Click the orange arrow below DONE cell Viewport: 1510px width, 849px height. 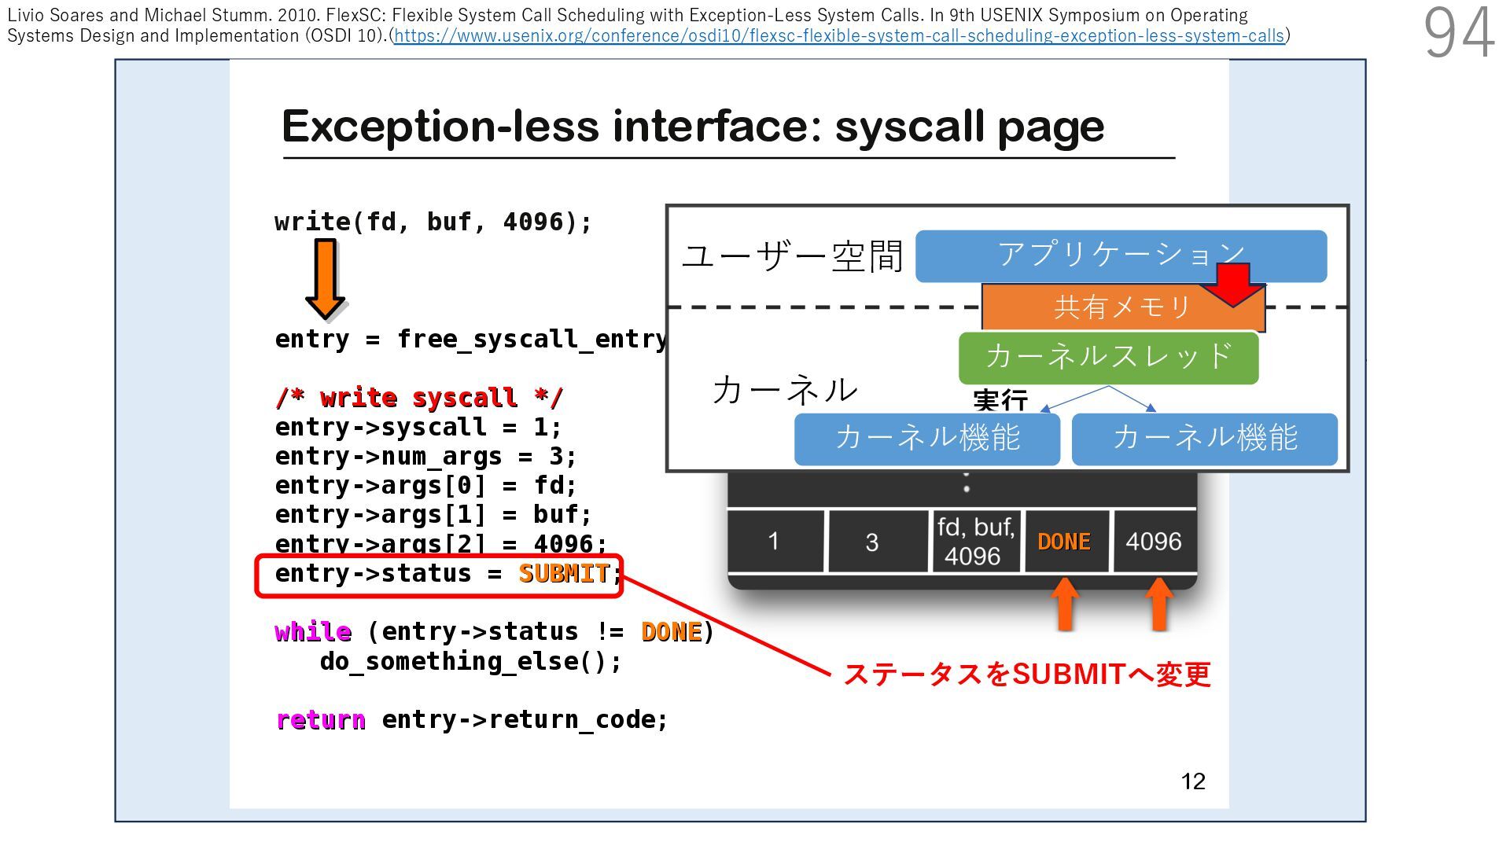[x=1065, y=605]
